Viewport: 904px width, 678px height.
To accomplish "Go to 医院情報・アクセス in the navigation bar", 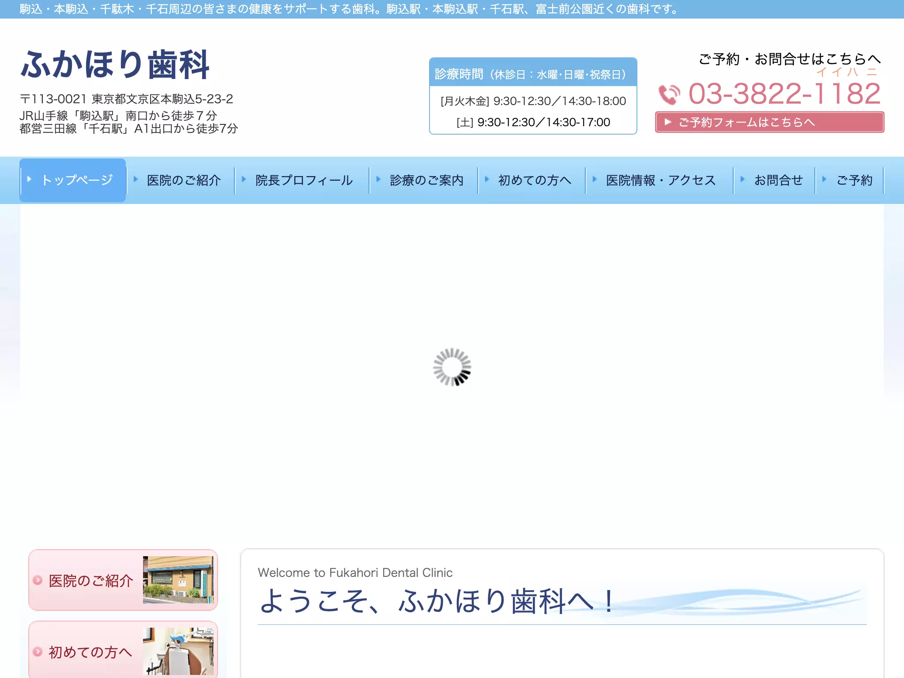I will pos(659,180).
